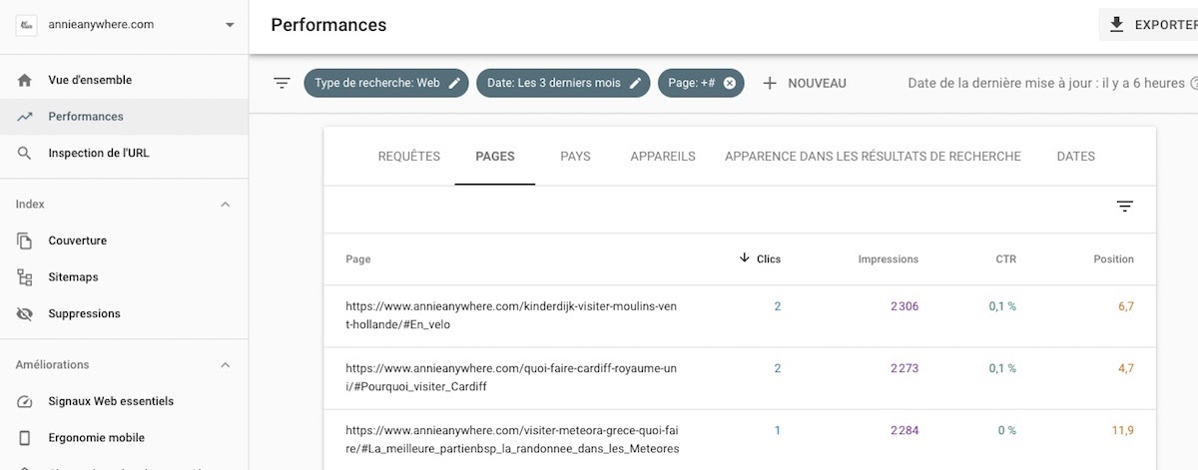
Task: Open Ergonomie mobile report
Action: [96, 438]
